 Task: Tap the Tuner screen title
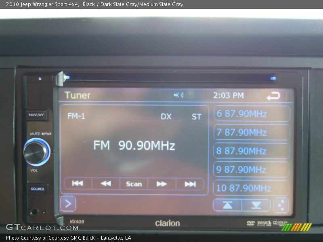coord(78,95)
